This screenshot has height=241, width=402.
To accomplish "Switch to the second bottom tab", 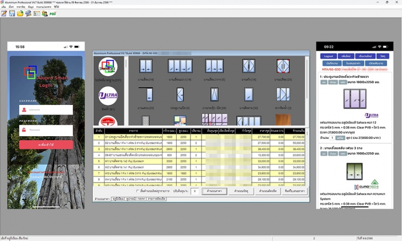I will pos(118,199).
